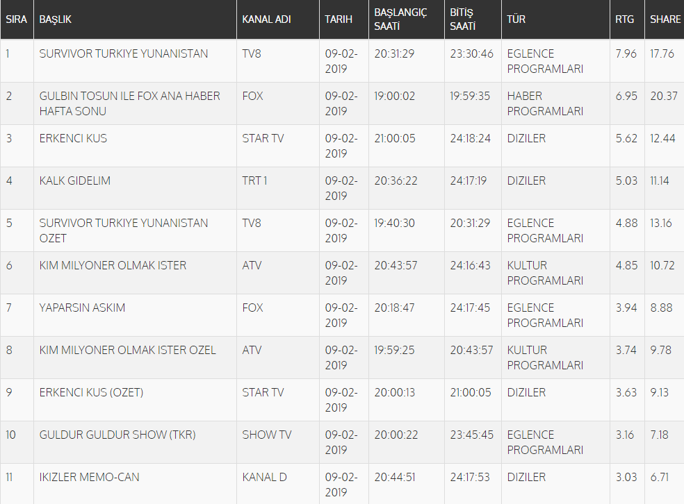The height and width of the screenshot is (504, 684).
Task: Select the GULDUR GULDUR SHOW (TKR) title
Action: (x=117, y=435)
